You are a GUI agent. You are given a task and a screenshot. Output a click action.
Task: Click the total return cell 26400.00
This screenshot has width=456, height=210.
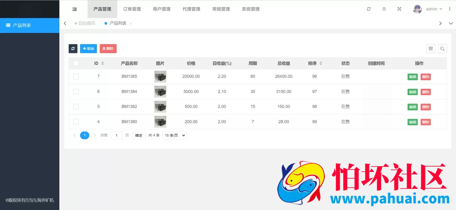click(x=284, y=77)
